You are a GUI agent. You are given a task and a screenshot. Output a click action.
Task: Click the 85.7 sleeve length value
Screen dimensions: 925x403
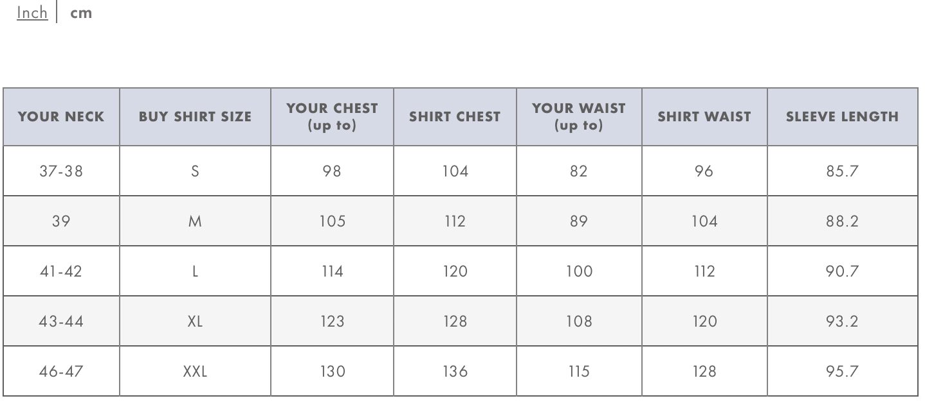(842, 171)
